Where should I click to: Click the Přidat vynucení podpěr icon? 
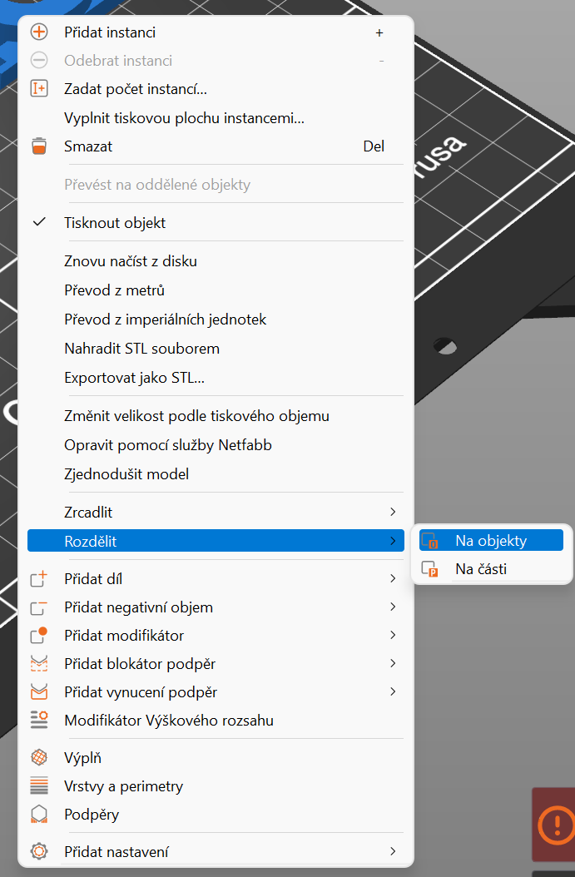coord(39,692)
